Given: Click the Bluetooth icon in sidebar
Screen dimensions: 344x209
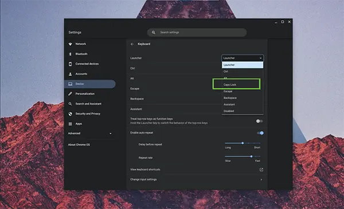Looking at the screenshot, I should 70,54.
